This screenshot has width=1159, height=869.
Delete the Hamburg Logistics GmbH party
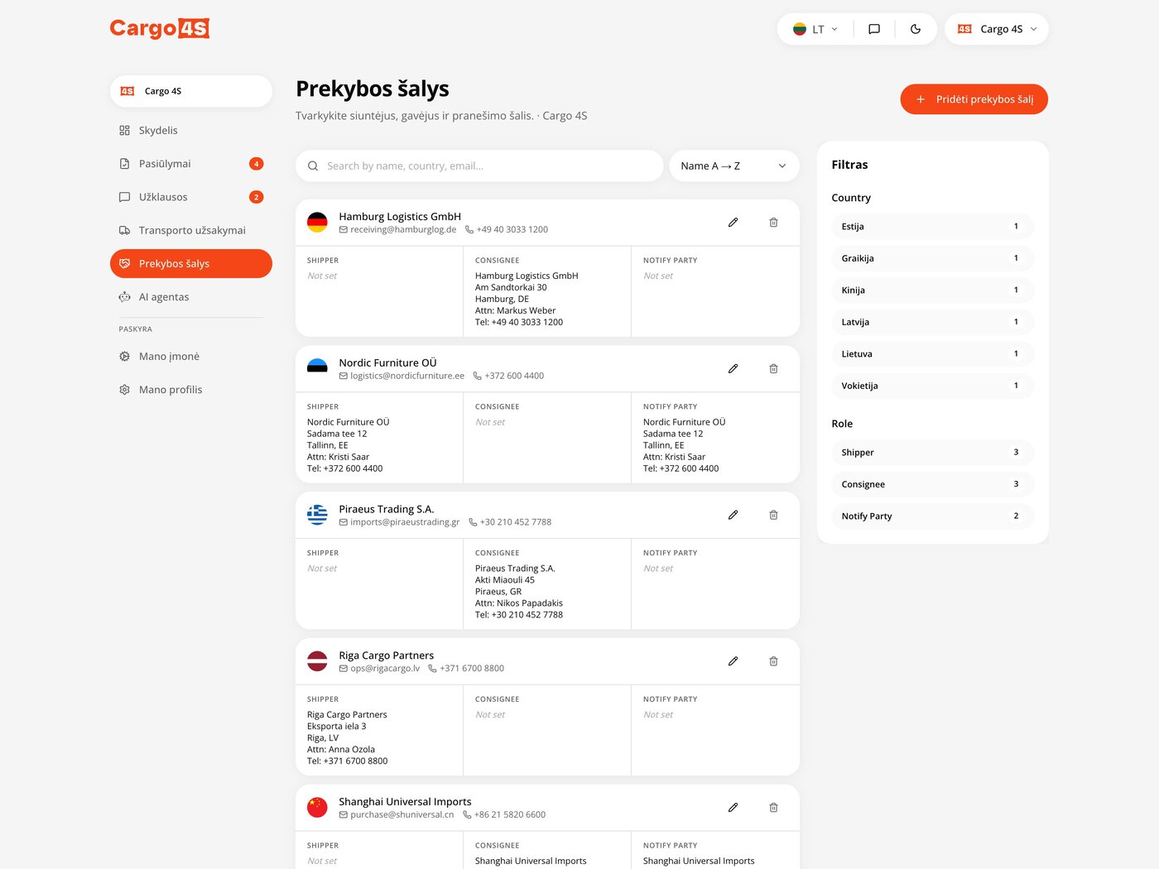[773, 223]
